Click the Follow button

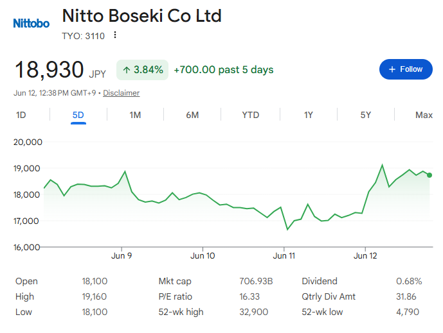coord(406,69)
